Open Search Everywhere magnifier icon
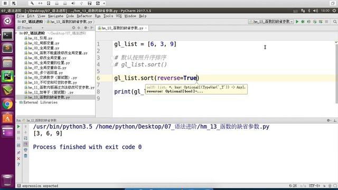338x190 pixels. pyautogui.click(x=335, y=22)
